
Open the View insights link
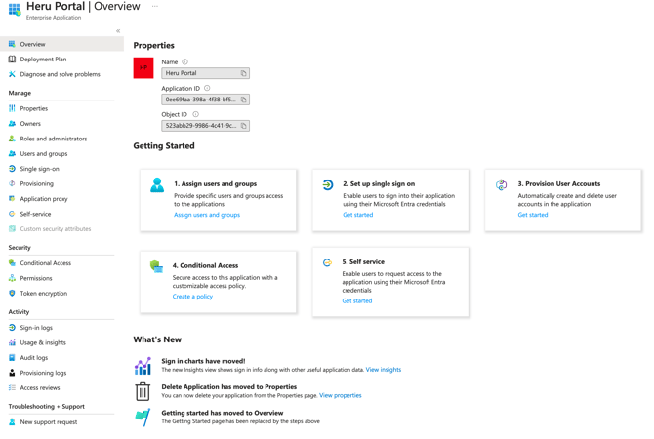coord(383,370)
